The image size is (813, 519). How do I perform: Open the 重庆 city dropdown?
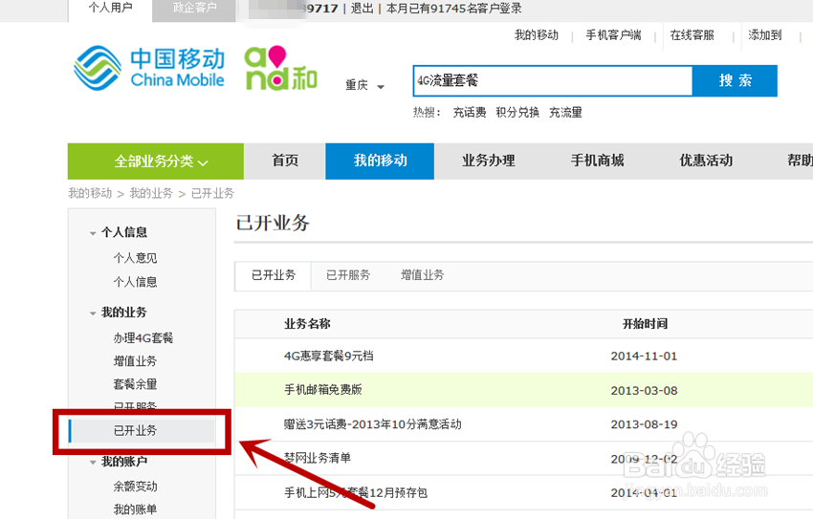pos(364,85)
